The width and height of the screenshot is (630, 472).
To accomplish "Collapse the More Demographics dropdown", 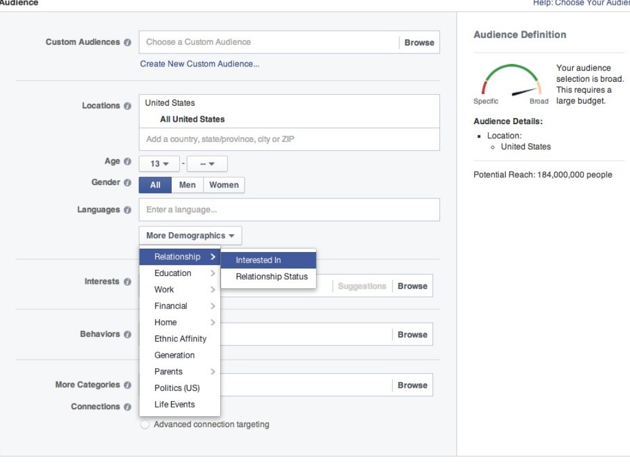I will coord(191,235).
